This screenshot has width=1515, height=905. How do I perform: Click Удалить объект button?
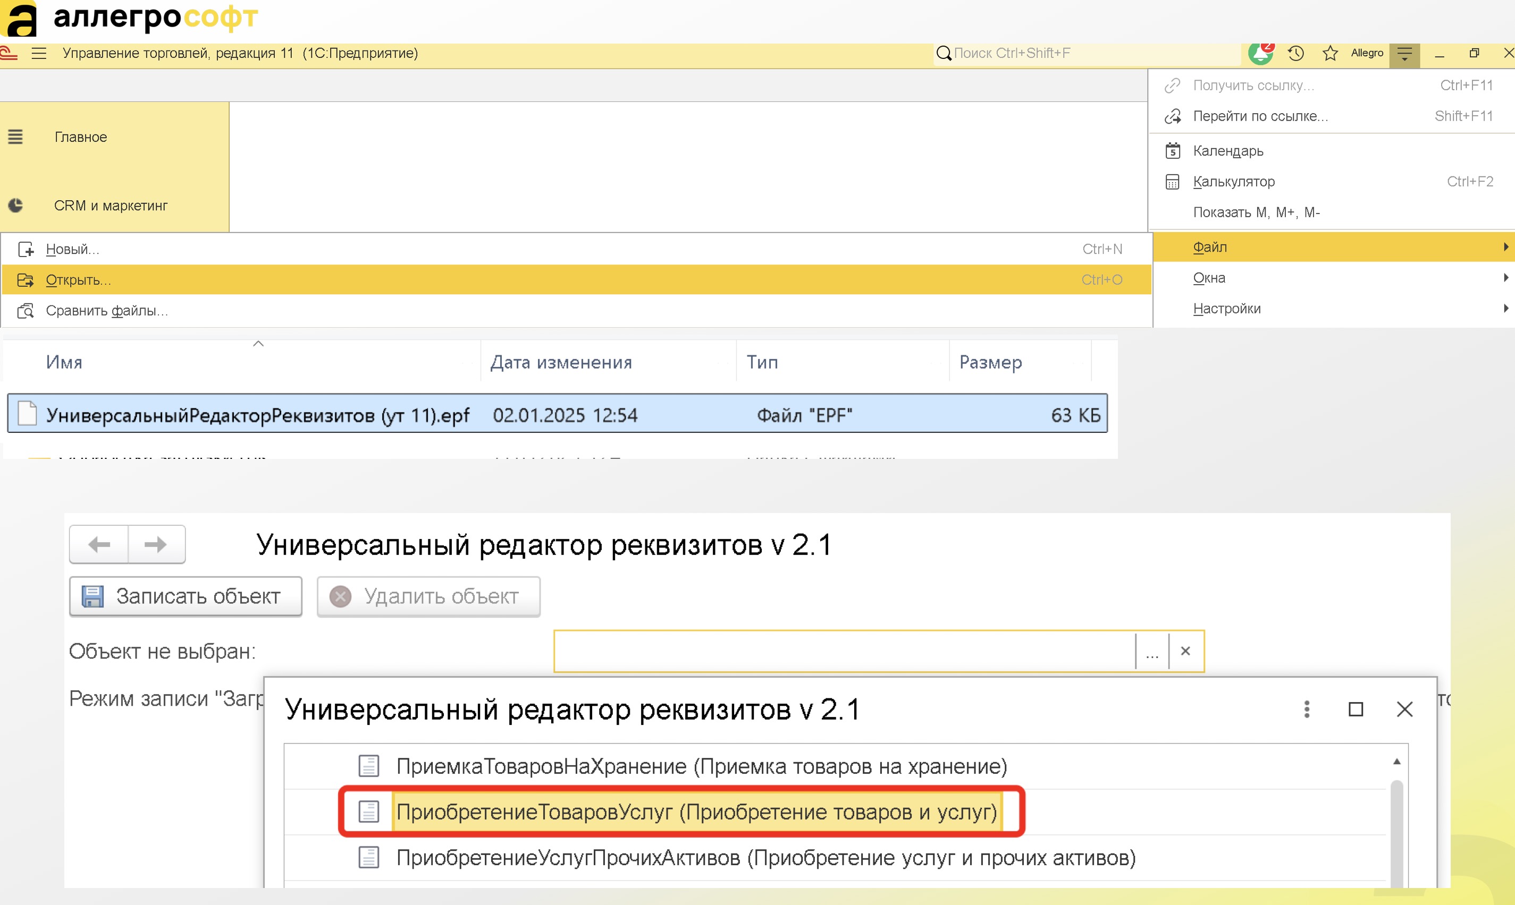(x=428, y=596)
